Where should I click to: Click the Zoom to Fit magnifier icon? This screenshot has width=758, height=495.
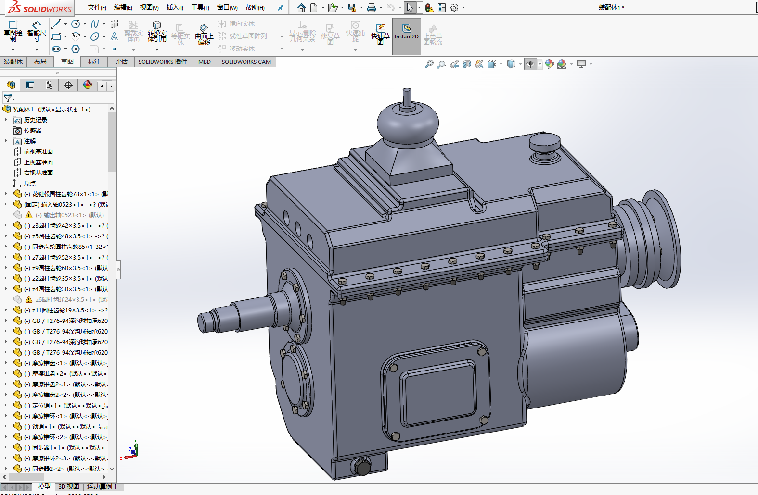429,64
